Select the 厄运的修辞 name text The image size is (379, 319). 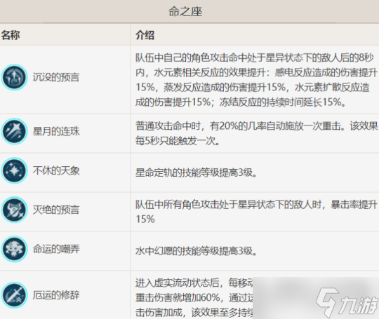pyautogui.click(x=56, y=295)
